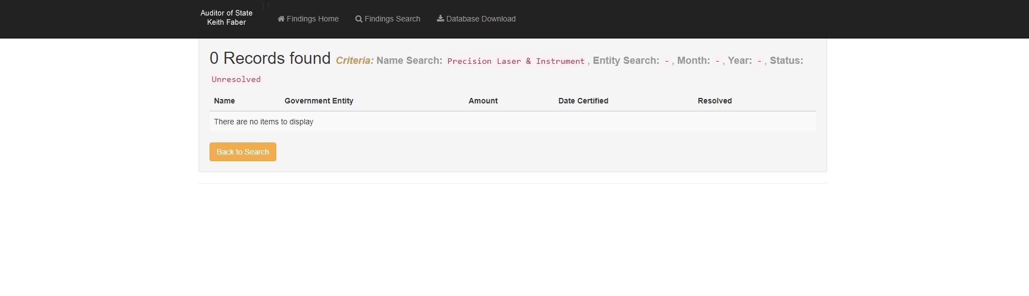Click the Month criteria label
The height and width of the screenshot is (296, 1029).
click(693, 61)
